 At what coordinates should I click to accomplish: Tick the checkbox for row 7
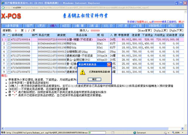click(9, 63)
